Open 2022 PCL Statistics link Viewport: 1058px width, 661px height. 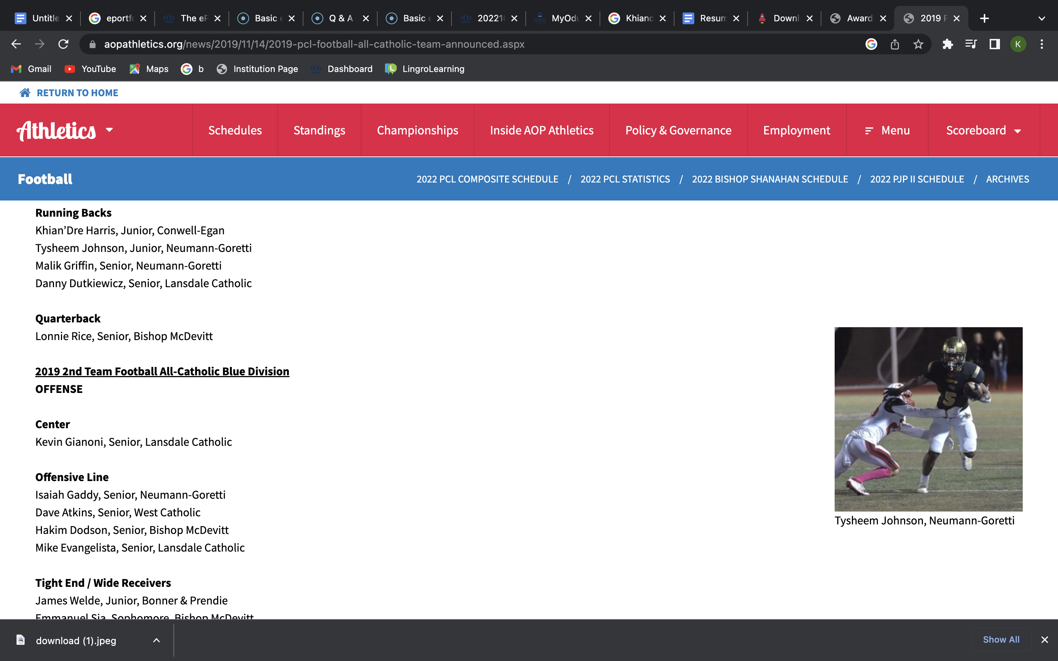click(625, 179)
